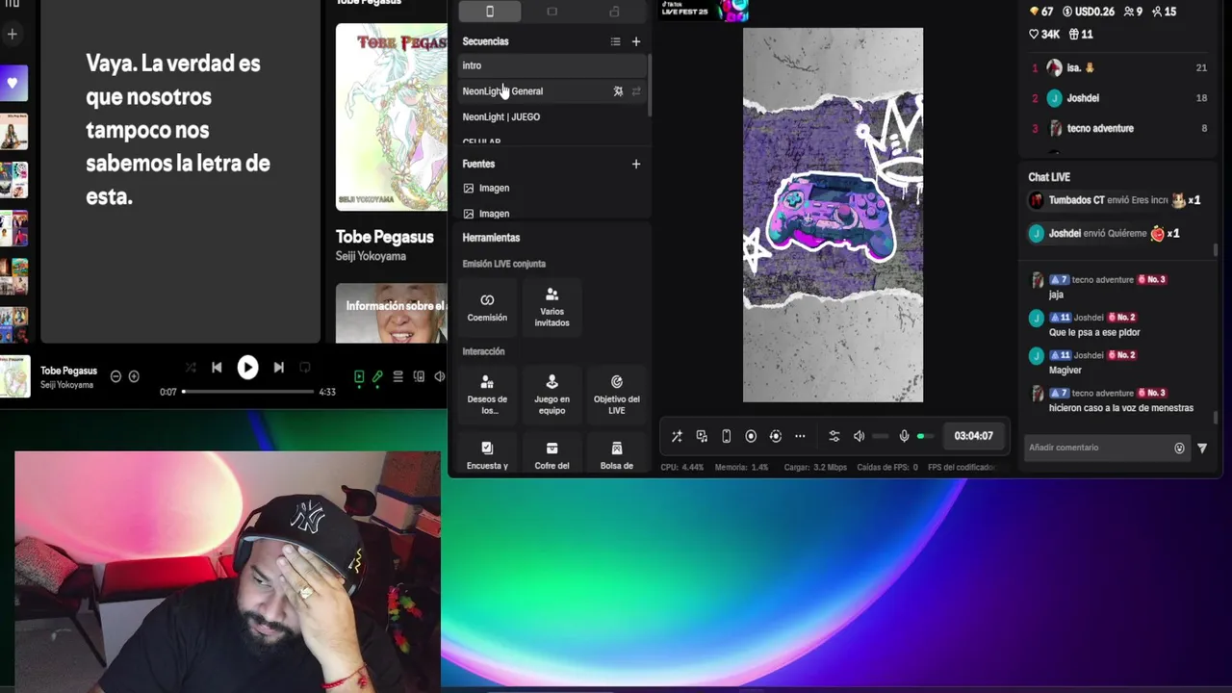The width and height of the screenshot is (1232, 693).
Task: Adjust the desktop audio level slider
Action: 880,436
